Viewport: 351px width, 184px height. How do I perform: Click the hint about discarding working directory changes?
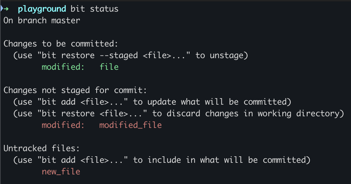coord(178,114)
